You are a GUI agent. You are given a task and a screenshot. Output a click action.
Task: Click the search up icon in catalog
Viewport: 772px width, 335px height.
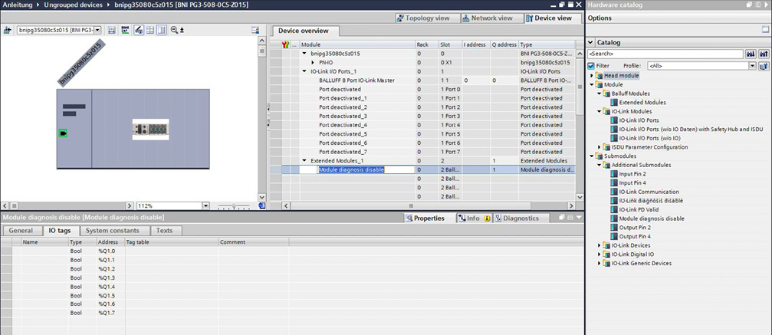click(763, 54)
